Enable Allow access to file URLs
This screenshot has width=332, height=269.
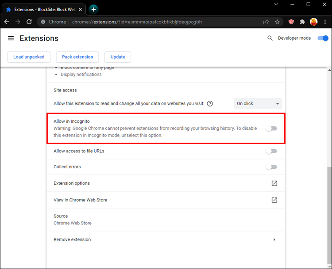[x=271, y=151]
